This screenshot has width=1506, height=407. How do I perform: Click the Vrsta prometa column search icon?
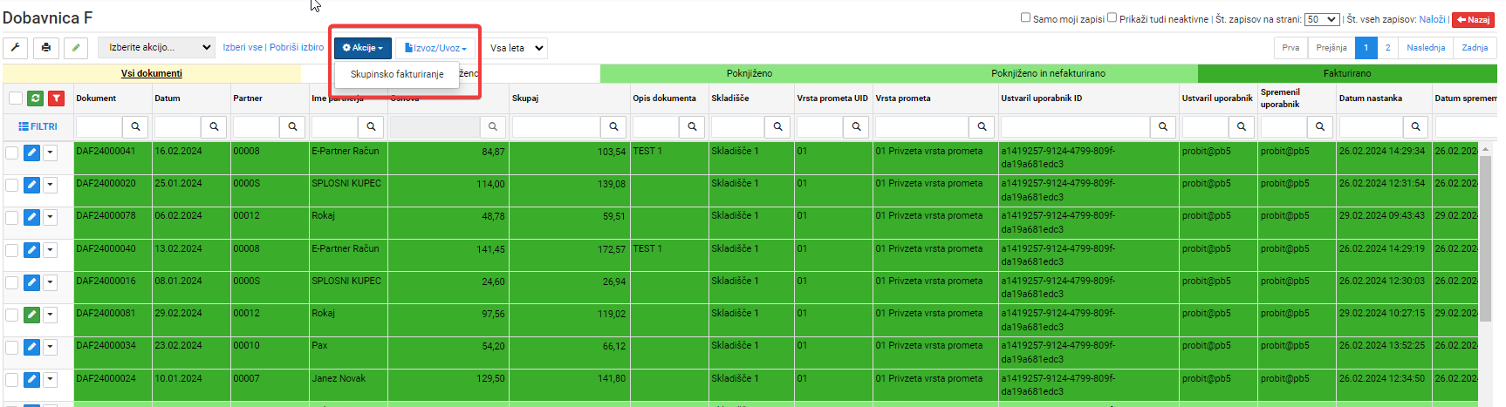point(982,126)
